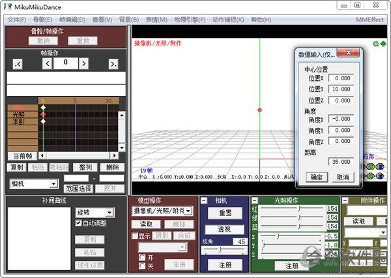Open the MMEffect menu

point(369,20)
